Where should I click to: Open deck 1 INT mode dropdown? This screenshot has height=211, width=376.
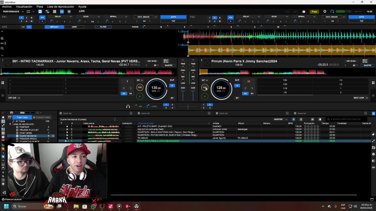pos(140,80)
